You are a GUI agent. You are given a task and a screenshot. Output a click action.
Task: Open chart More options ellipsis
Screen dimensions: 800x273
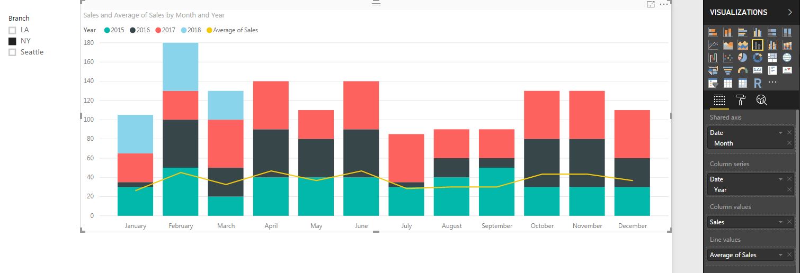[x=664, y=4]
